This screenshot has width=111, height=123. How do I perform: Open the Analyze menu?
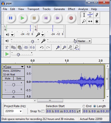click(x=83, y=9)
